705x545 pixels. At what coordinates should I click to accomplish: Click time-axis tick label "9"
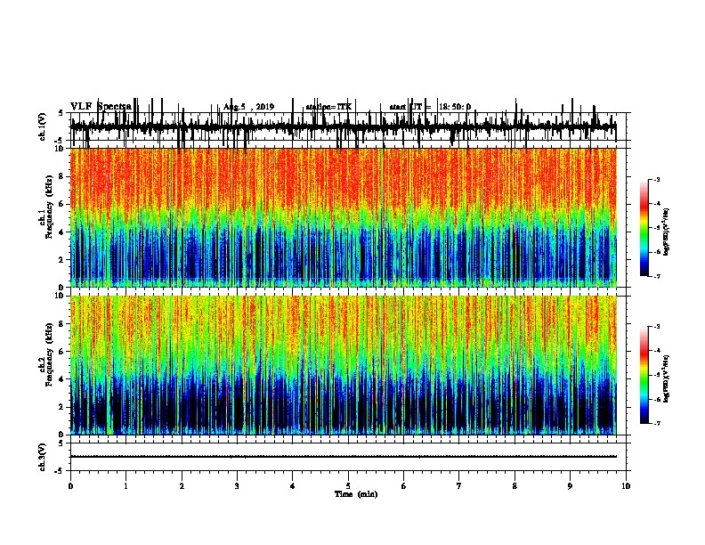tap(570, 486)
